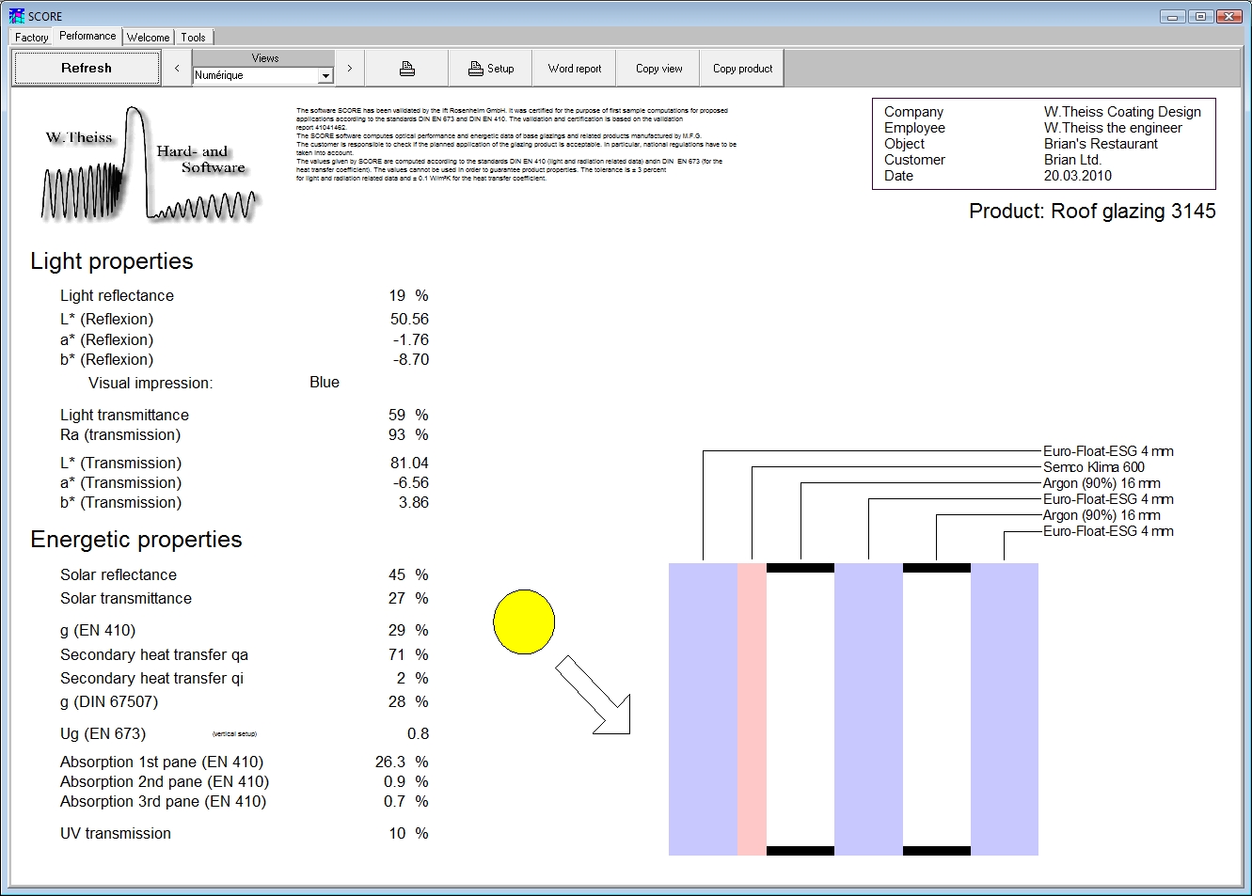Click the printer icon button
Screen dimensions: 1252x896
(x=407, y=69)
